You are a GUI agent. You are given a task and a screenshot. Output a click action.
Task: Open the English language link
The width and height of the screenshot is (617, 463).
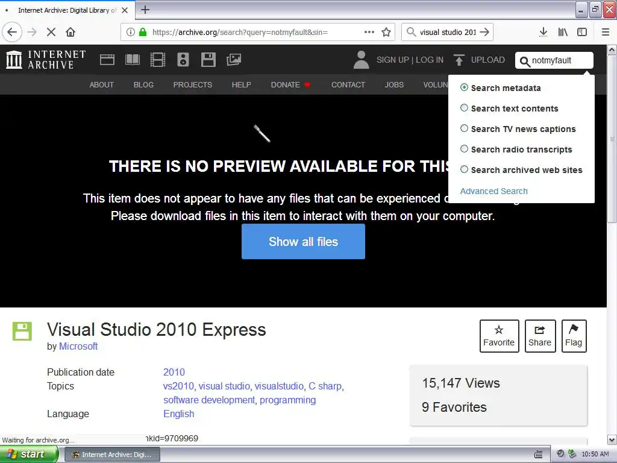point(178,414)
